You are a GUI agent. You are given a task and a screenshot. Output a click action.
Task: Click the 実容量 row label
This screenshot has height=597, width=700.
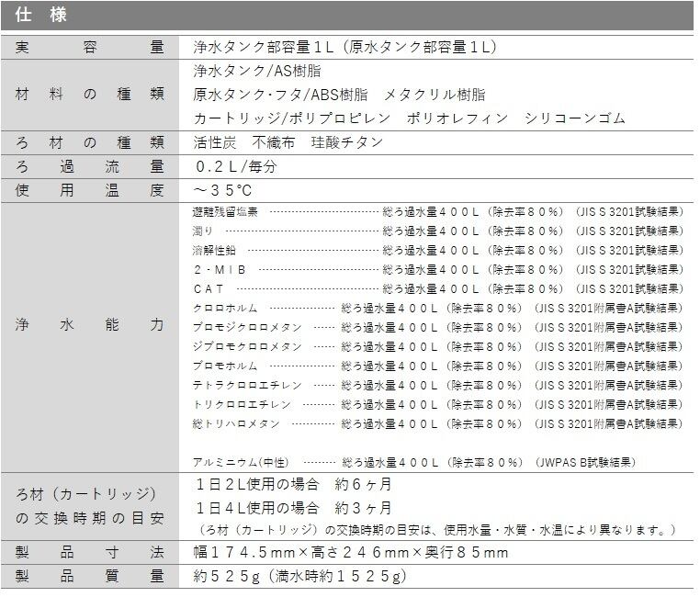pyautogui.click(x=90, y=47)
